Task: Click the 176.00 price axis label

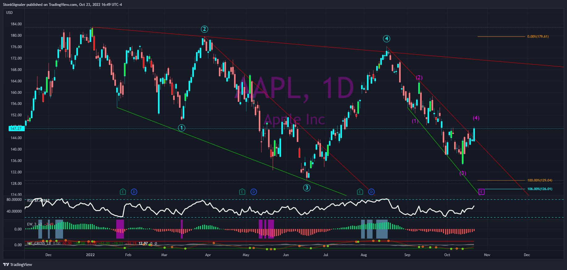Action: [x=16, y=47]
